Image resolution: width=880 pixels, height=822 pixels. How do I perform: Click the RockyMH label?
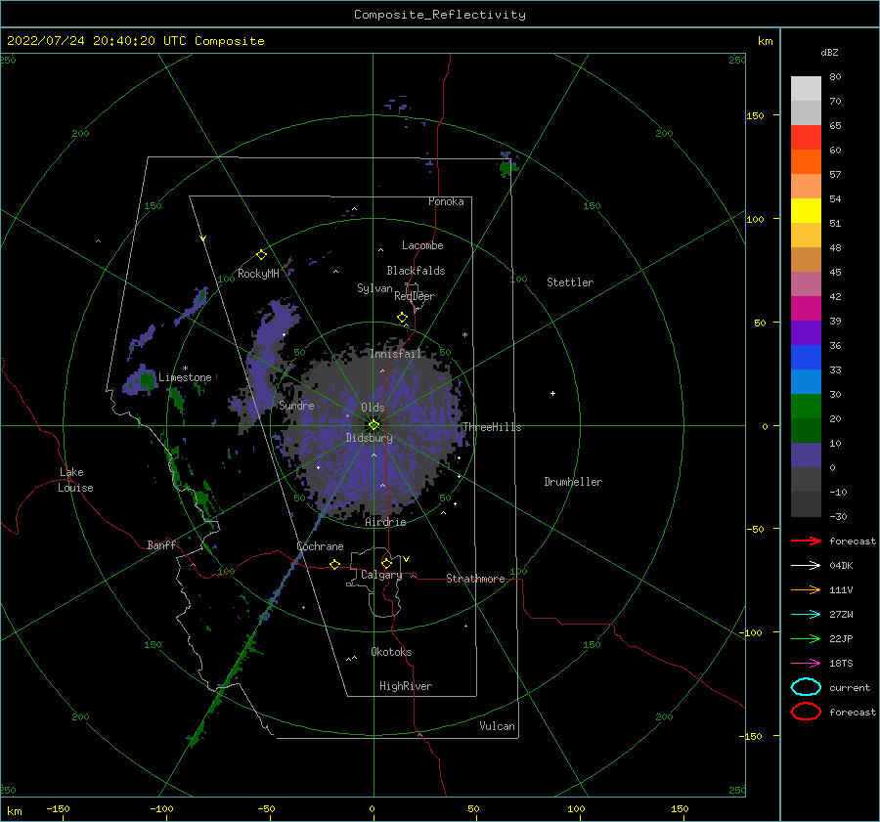(258, 274)
